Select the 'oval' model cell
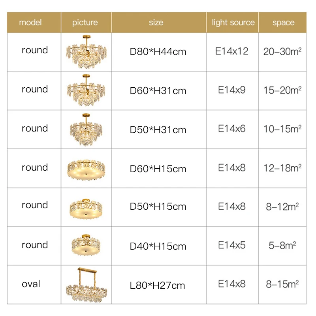This screenshot has width=316, height=316. coord(31,284)
